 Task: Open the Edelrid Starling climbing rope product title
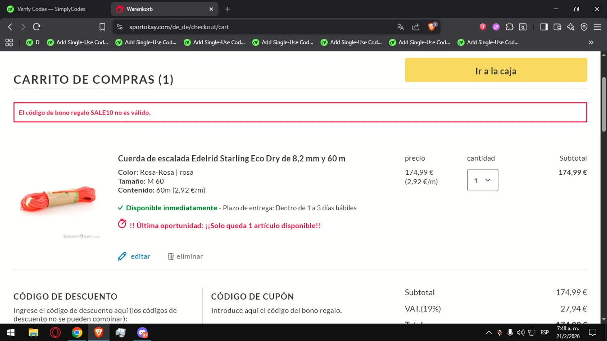pos(231,159)
